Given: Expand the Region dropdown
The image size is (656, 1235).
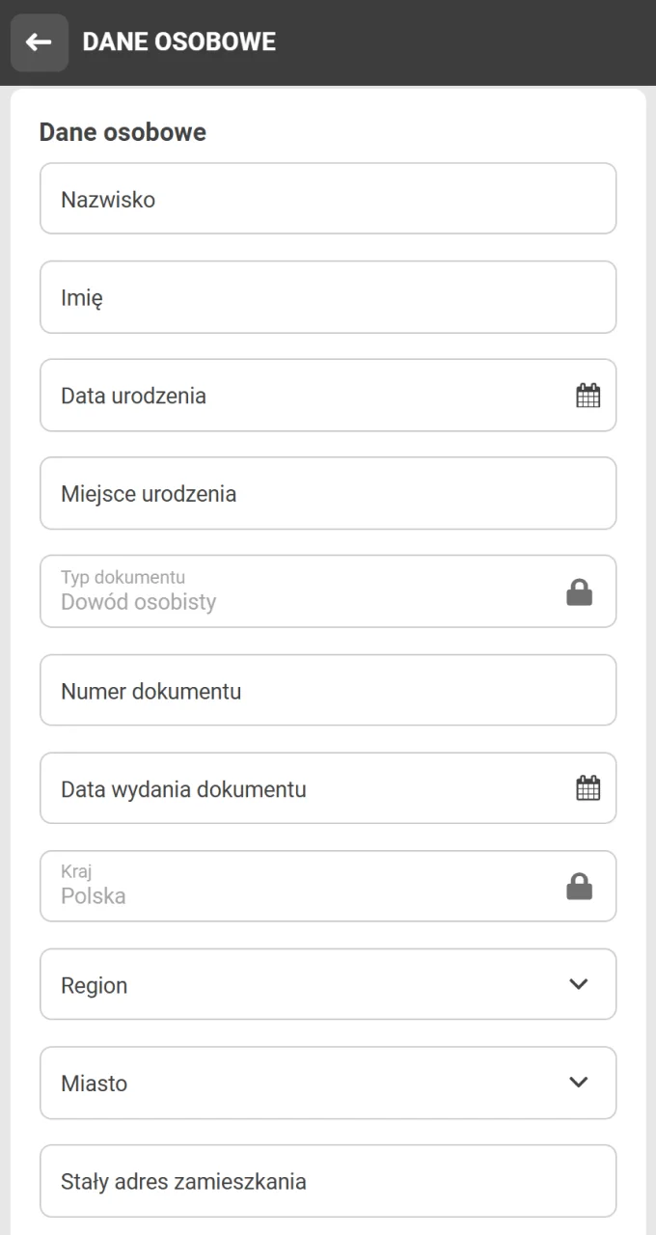Looking at the screenshot, I should pyautogui.click(x=328, y=984).
